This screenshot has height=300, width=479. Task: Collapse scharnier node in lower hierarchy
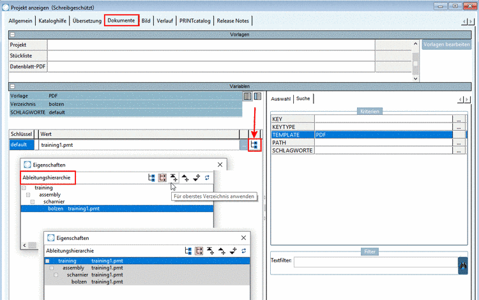[56, 275]
